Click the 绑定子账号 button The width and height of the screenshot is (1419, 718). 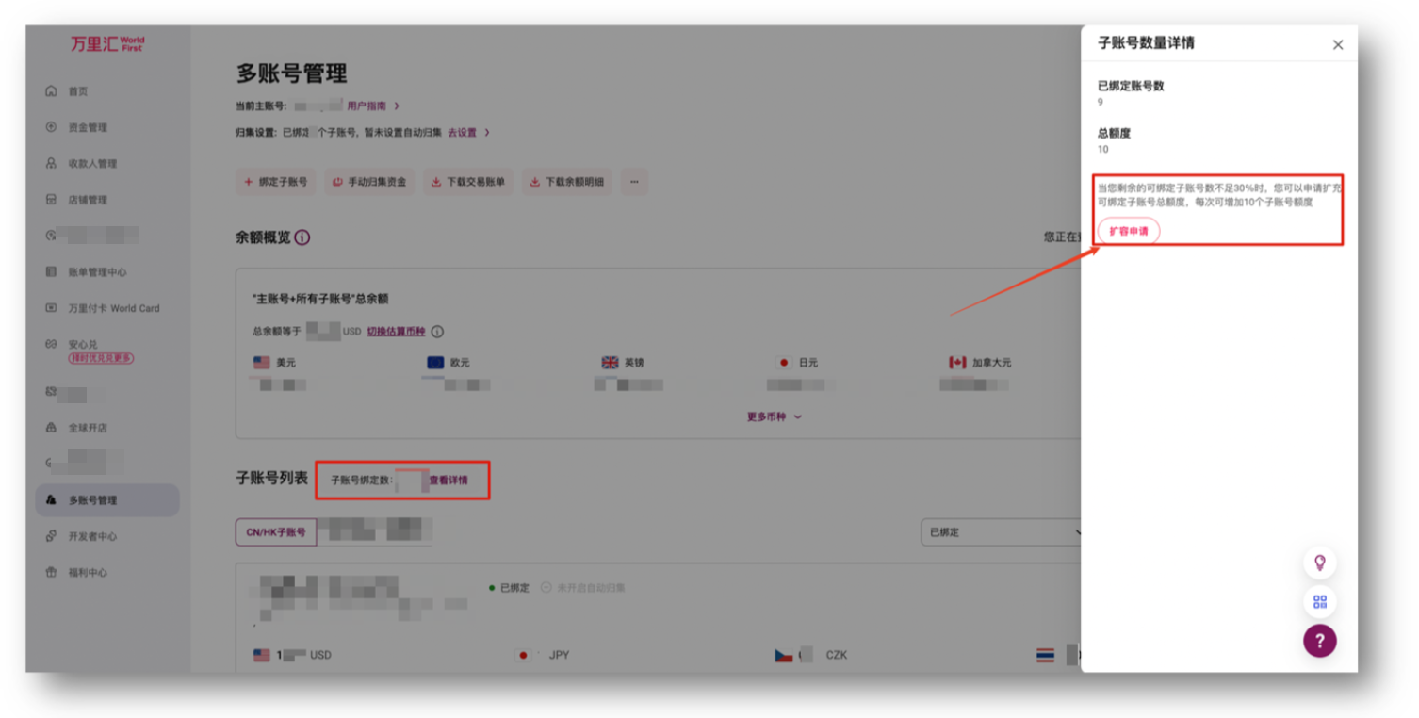tap(275, 182)
